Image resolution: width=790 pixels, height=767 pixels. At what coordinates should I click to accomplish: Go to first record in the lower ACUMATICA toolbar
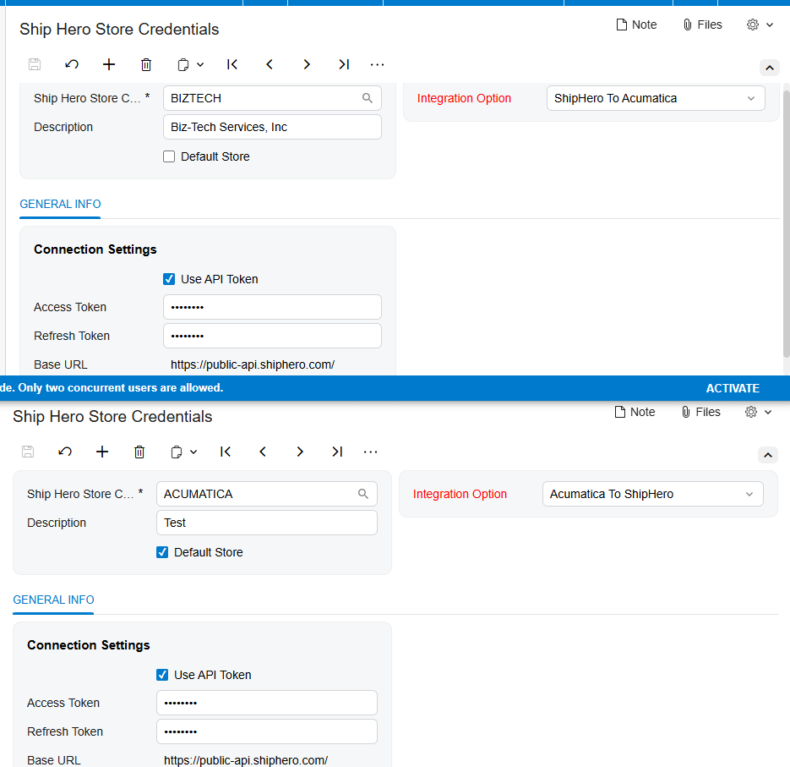point(226,452)
